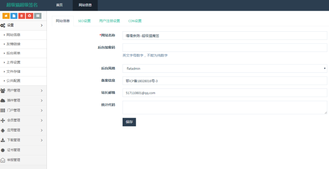Click the 备案信息 field label
The height and width of the screenshot is (169, 329).
(x=108, y=80)
